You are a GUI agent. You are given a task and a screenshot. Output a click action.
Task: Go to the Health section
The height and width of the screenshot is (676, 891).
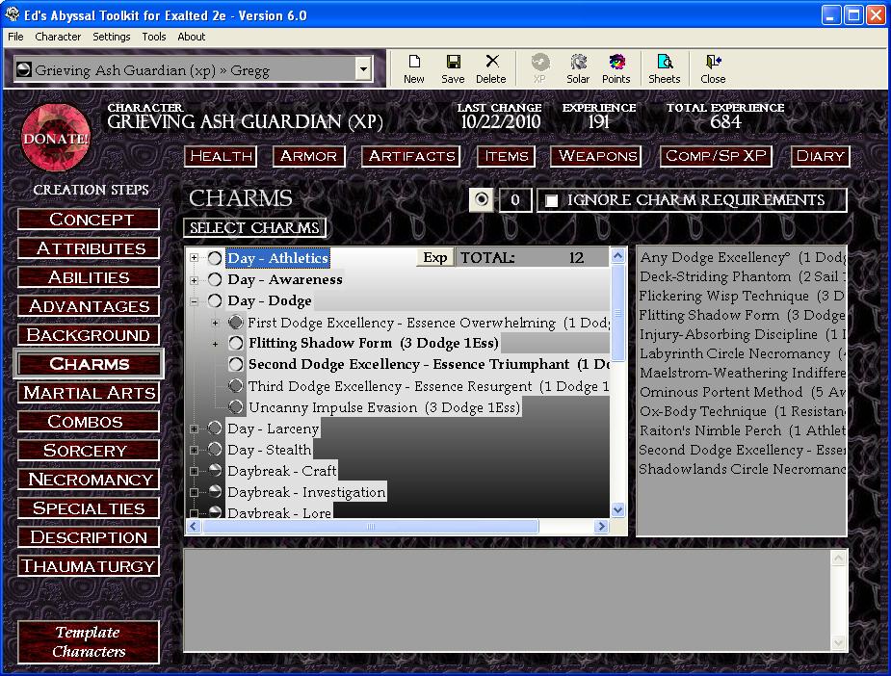point(221,156)
